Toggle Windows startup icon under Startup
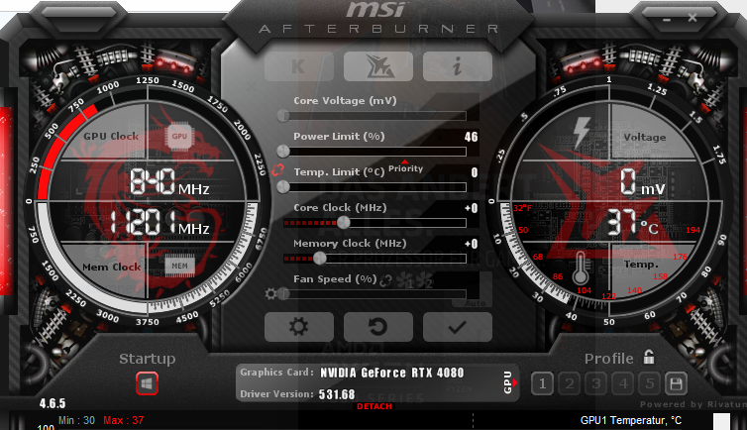The height and width of the screenshot is (430, 747). coord(147,383)
